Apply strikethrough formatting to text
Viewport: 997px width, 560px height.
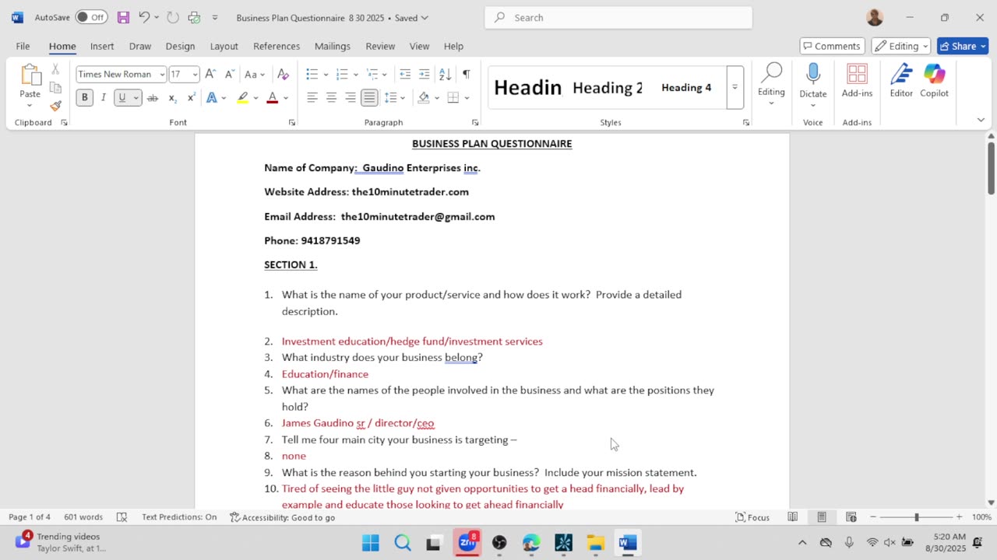pyautogui.click(x=153, y=97)
